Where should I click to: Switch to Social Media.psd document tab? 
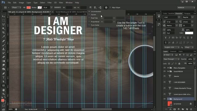click(71, 12)
